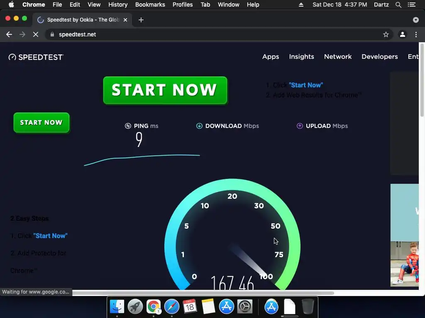Open the Help menu
This screenshot has height=318, width=425.
[253, 5]
